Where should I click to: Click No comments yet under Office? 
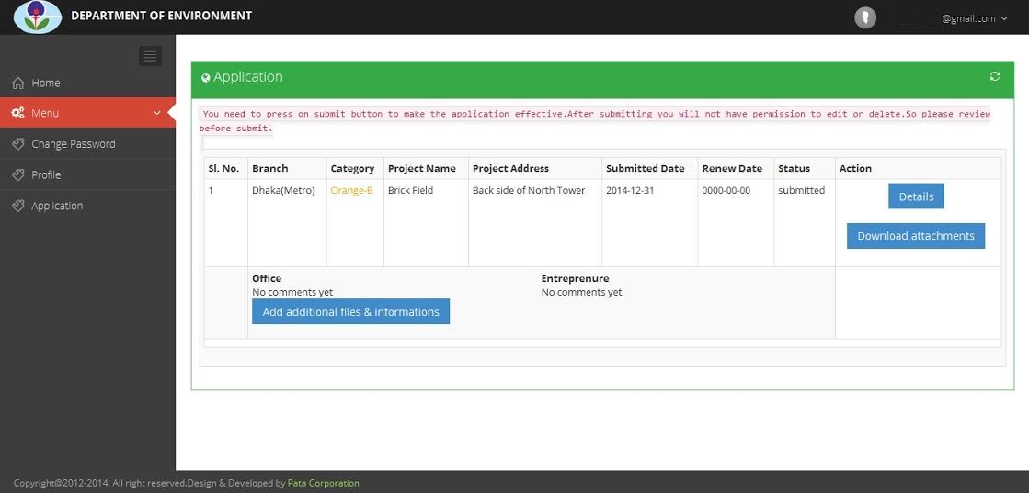(292, 292)
